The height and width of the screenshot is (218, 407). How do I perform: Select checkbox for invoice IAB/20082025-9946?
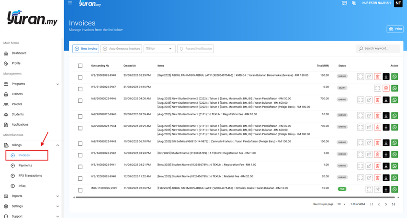coord(80,100)
